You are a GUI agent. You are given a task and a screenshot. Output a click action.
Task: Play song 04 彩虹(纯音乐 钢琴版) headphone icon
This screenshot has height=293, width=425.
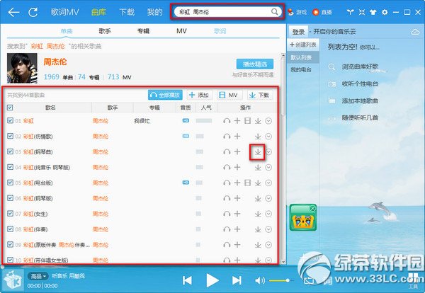click(227, 167)
